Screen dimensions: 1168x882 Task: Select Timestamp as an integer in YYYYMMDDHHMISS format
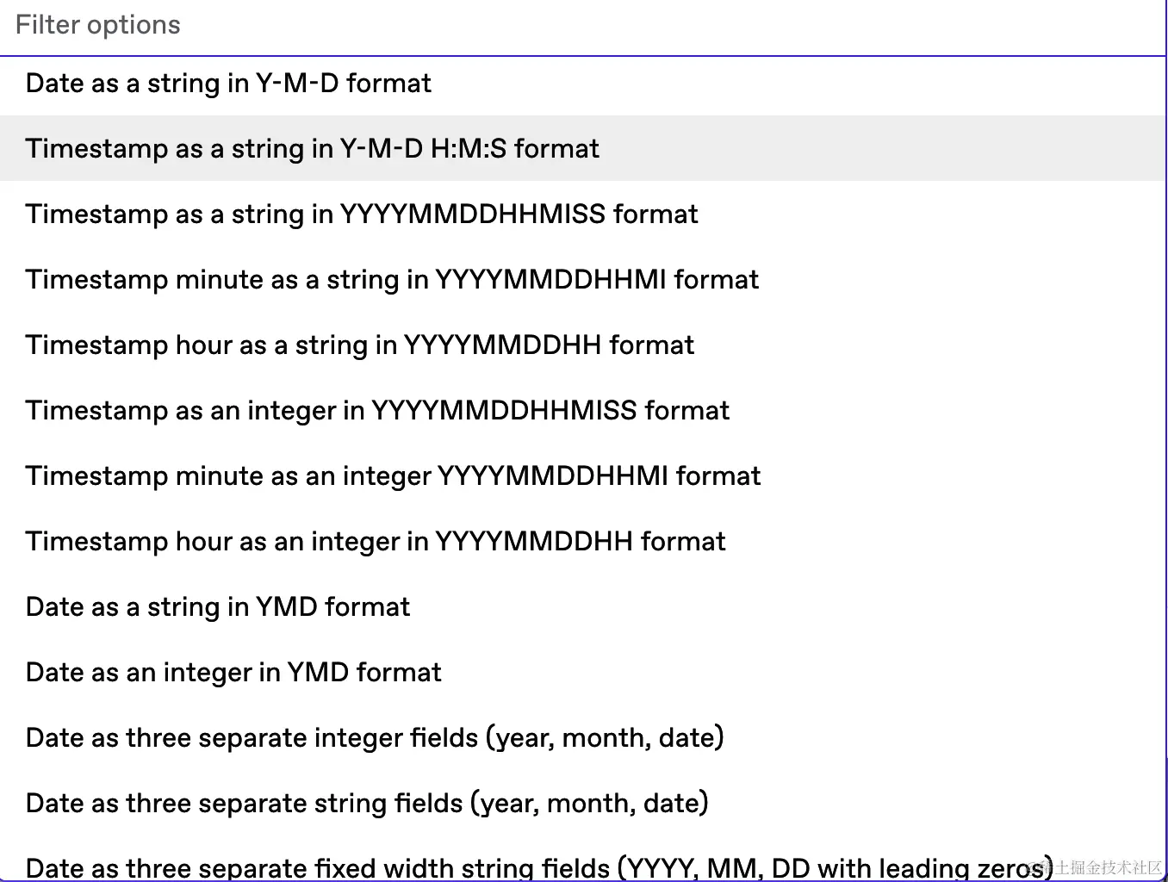(x=377, y=411)
